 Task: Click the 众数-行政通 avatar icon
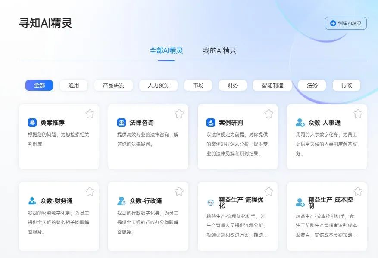[122, 201]
